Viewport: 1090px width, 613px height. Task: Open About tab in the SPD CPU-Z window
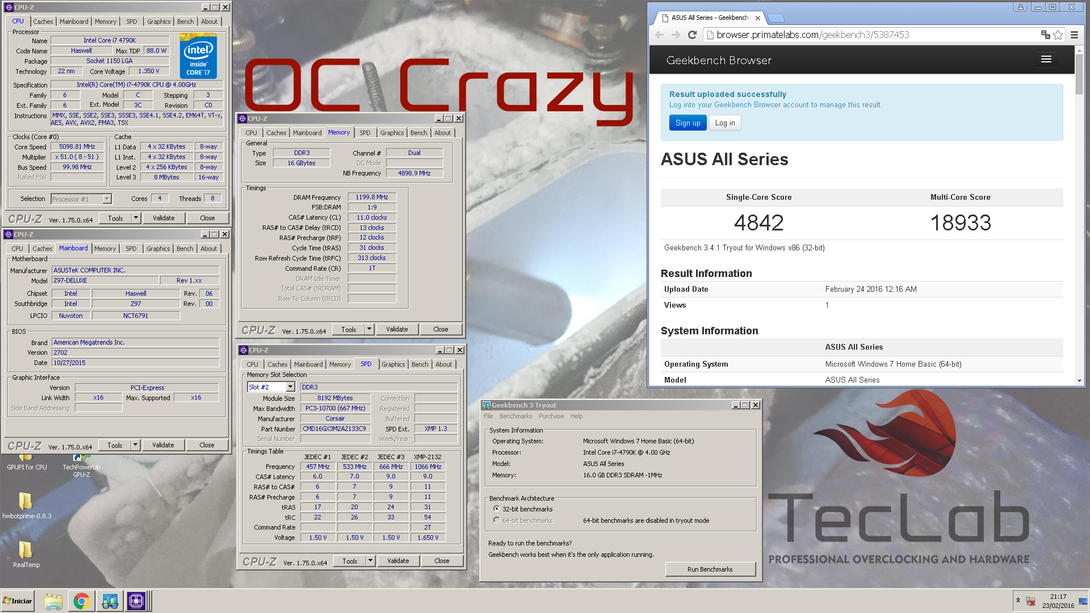[444, 364]
